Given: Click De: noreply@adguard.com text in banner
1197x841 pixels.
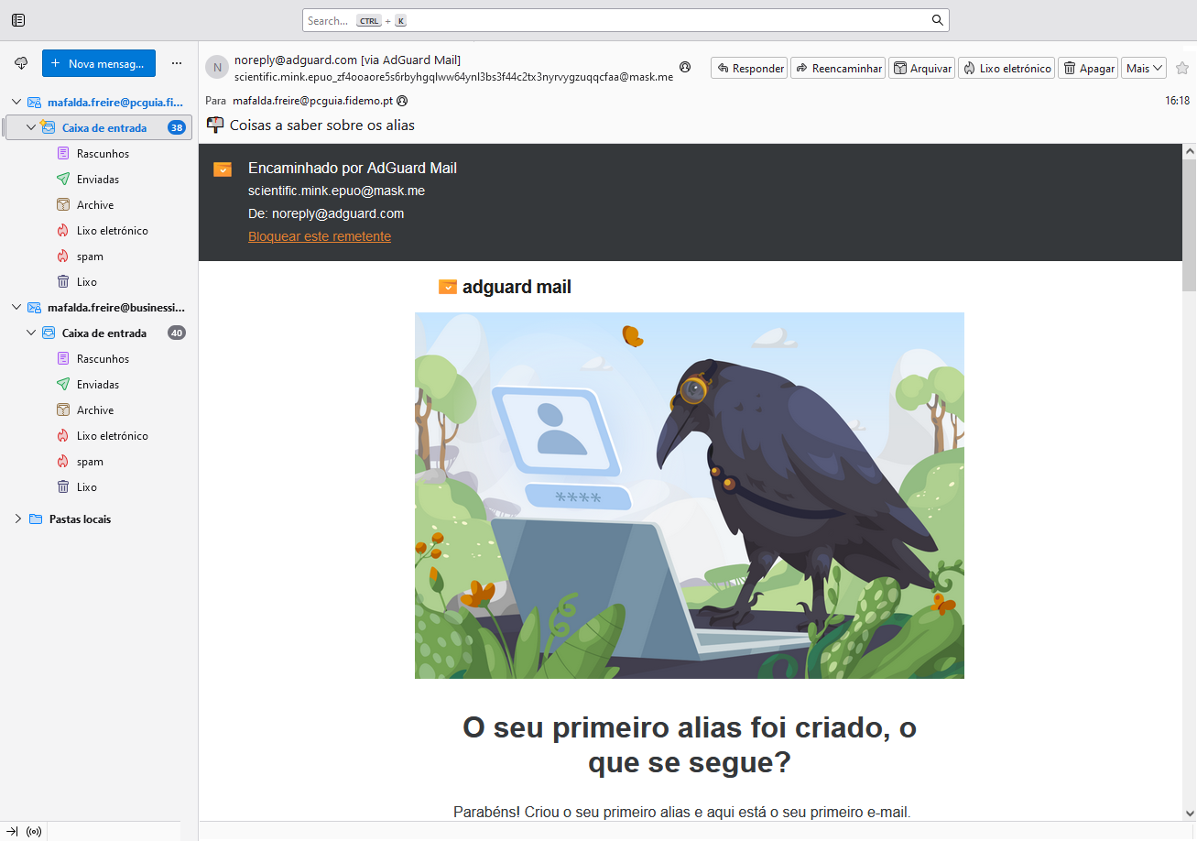Looking at the screenshot, I should coord(326,213).
